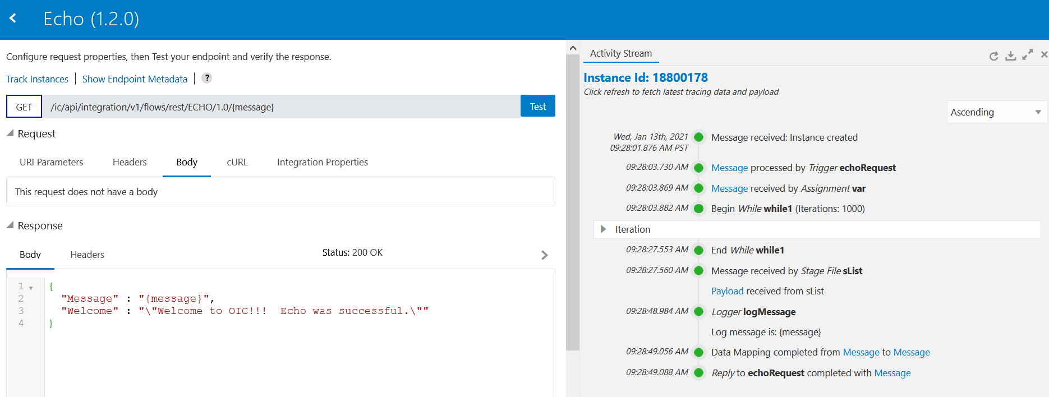1049x397 pixels.
Task: Open the GET method selector
Action: click(24, 107)
